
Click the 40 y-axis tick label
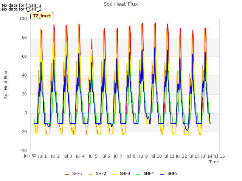(x=24, y=75)
